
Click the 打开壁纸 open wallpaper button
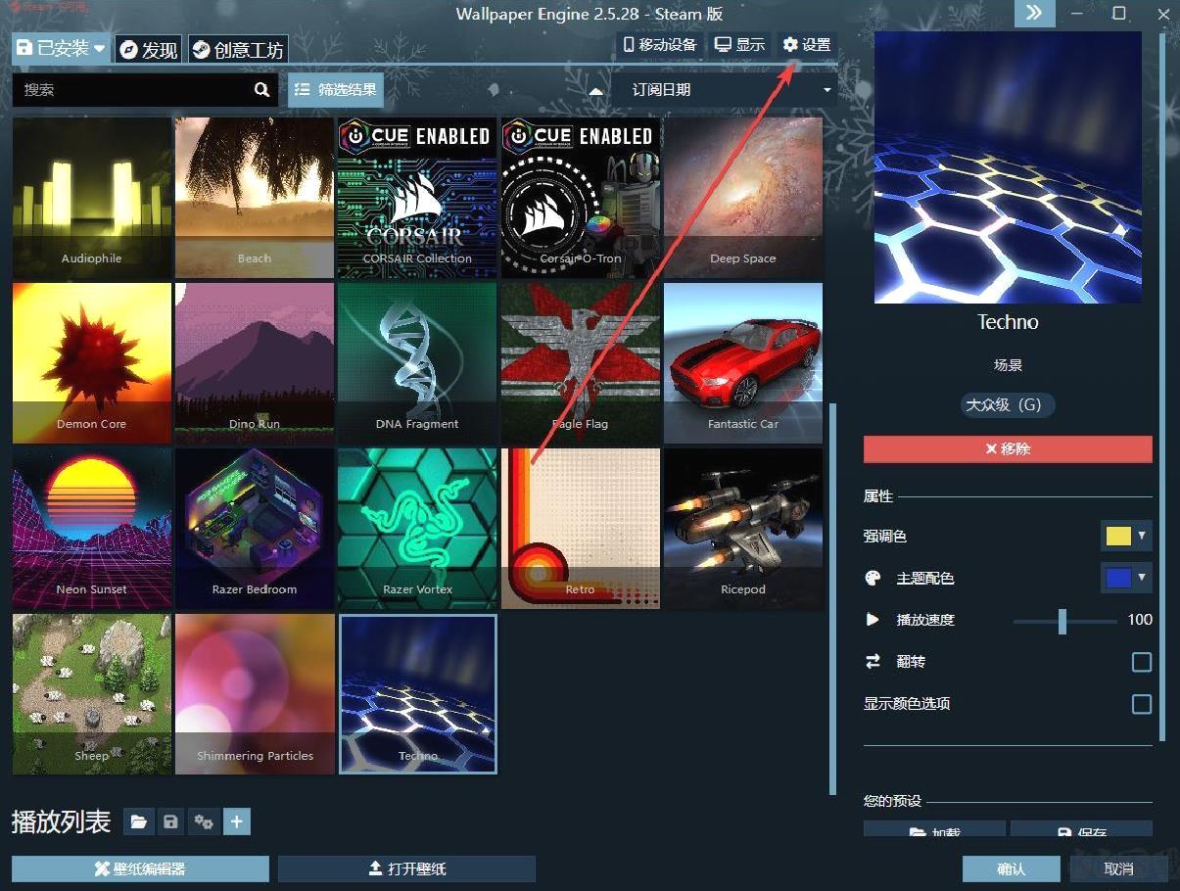coord(406,868)
